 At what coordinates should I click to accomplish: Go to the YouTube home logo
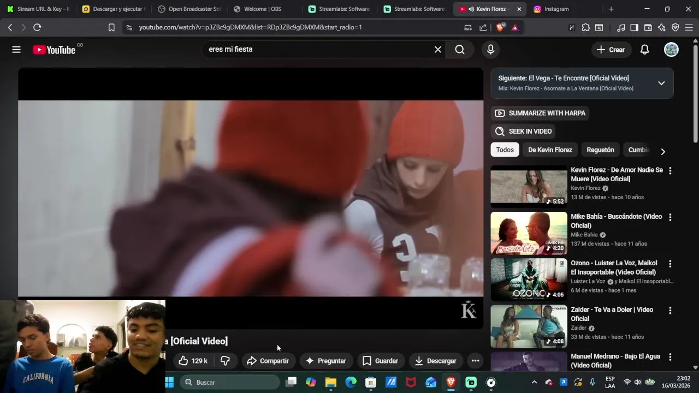tap(54, 50)
